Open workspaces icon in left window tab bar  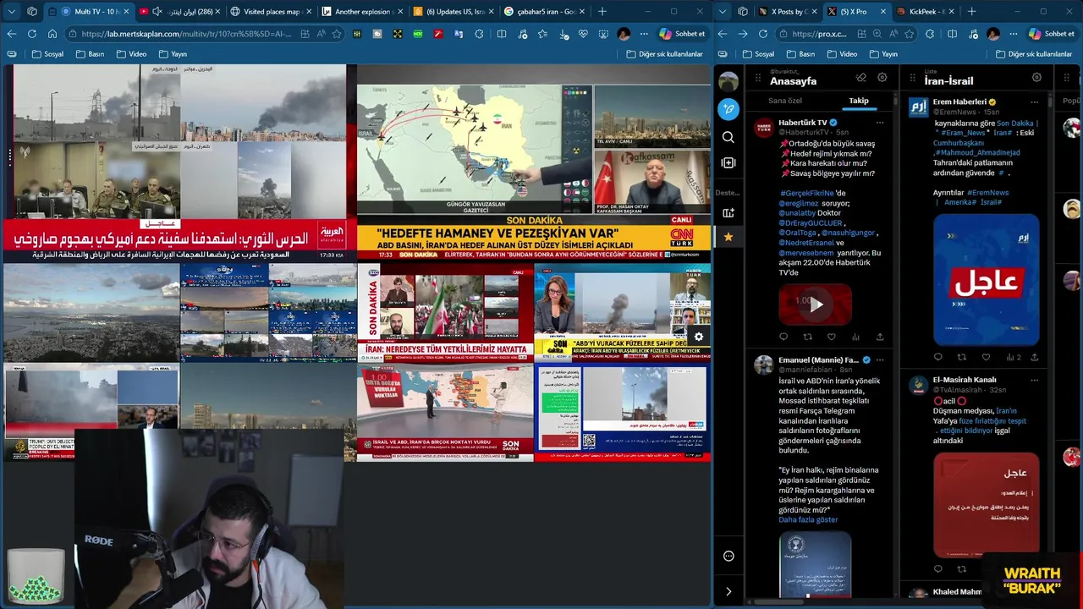coord(32,11)
